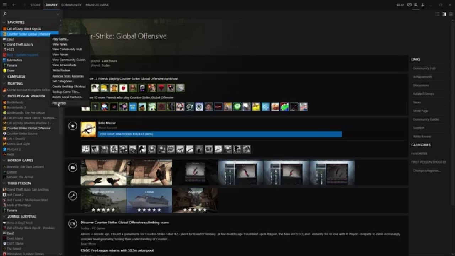Choose Backup Game Files in context menu
This screenshot has height=256, width=455.
click(66, 92)
